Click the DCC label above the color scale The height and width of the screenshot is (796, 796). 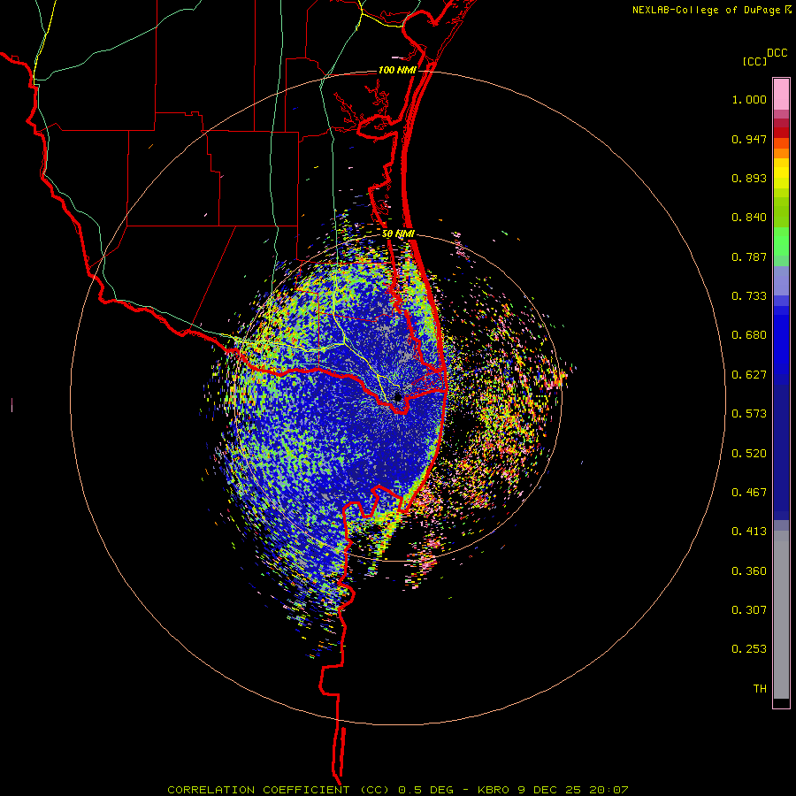[x=777, y=53]
